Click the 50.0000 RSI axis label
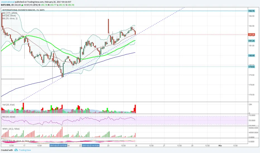 (252, 120)
